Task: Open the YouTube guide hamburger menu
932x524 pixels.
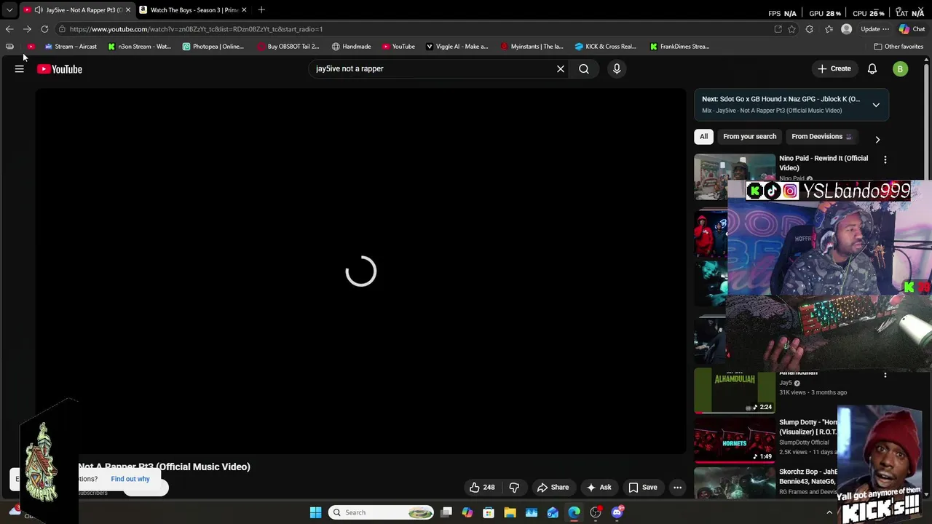Action: [x=20, y=69]
